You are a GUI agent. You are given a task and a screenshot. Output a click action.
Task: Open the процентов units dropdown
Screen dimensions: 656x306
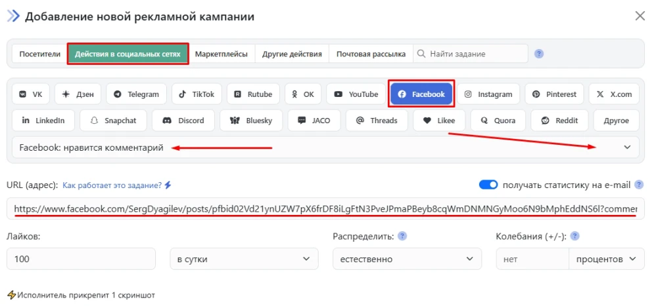click(606, 259)
